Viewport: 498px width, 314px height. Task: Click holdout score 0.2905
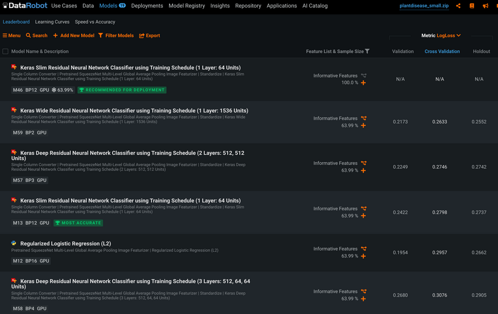pos(479,295)
